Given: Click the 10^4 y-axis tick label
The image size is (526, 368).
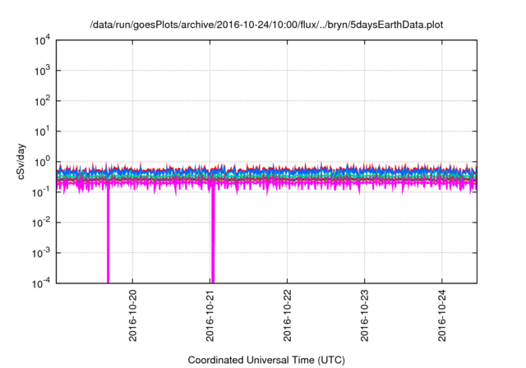Looking at the screenshot, I should pos(42,40).
